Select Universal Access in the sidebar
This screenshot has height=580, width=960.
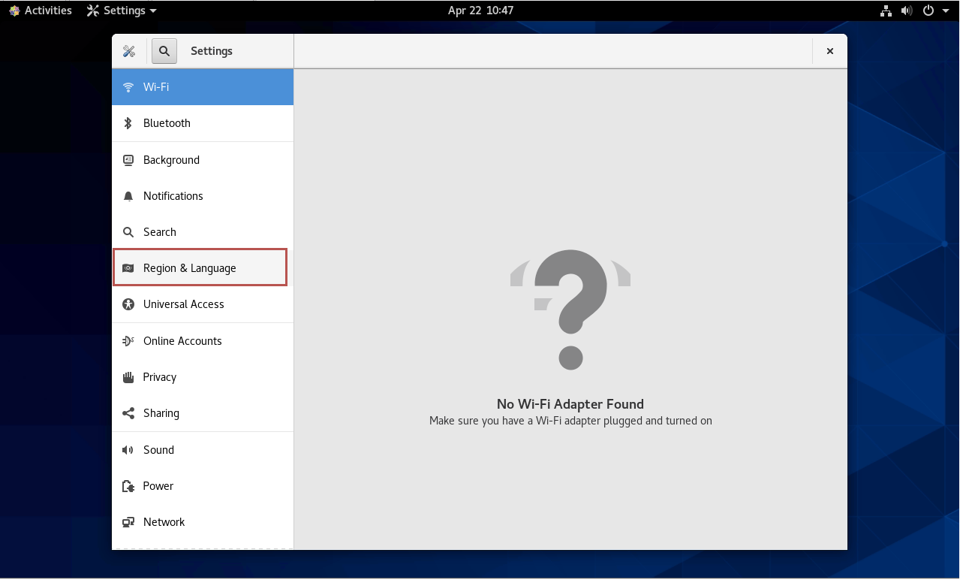click(203, 304)
